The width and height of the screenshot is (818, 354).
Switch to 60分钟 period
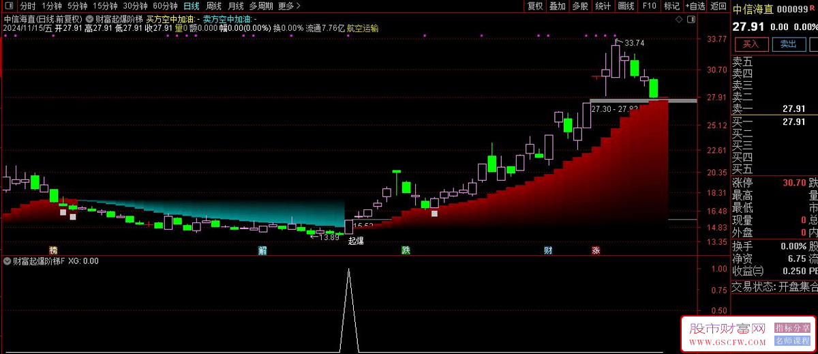[165, 6]
